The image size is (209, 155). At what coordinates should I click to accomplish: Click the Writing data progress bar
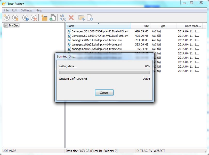click(x=104, y=72)
